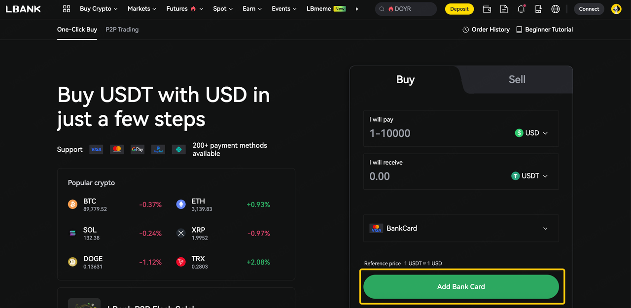Click the app download phone icon

[538, 9]
